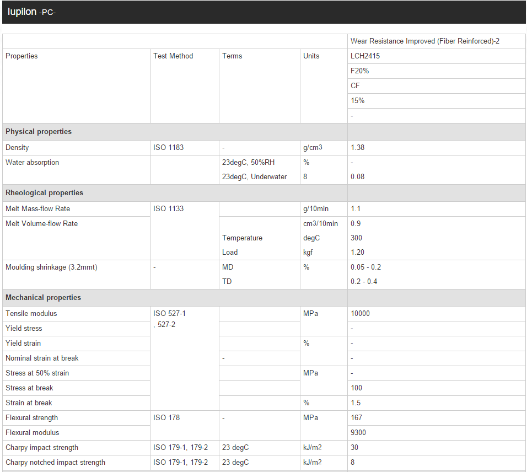The height and width of the screenshot is (472, 527).
Task: Click the 'Mechanical properties' section heading
Action: tap(44, 298)
